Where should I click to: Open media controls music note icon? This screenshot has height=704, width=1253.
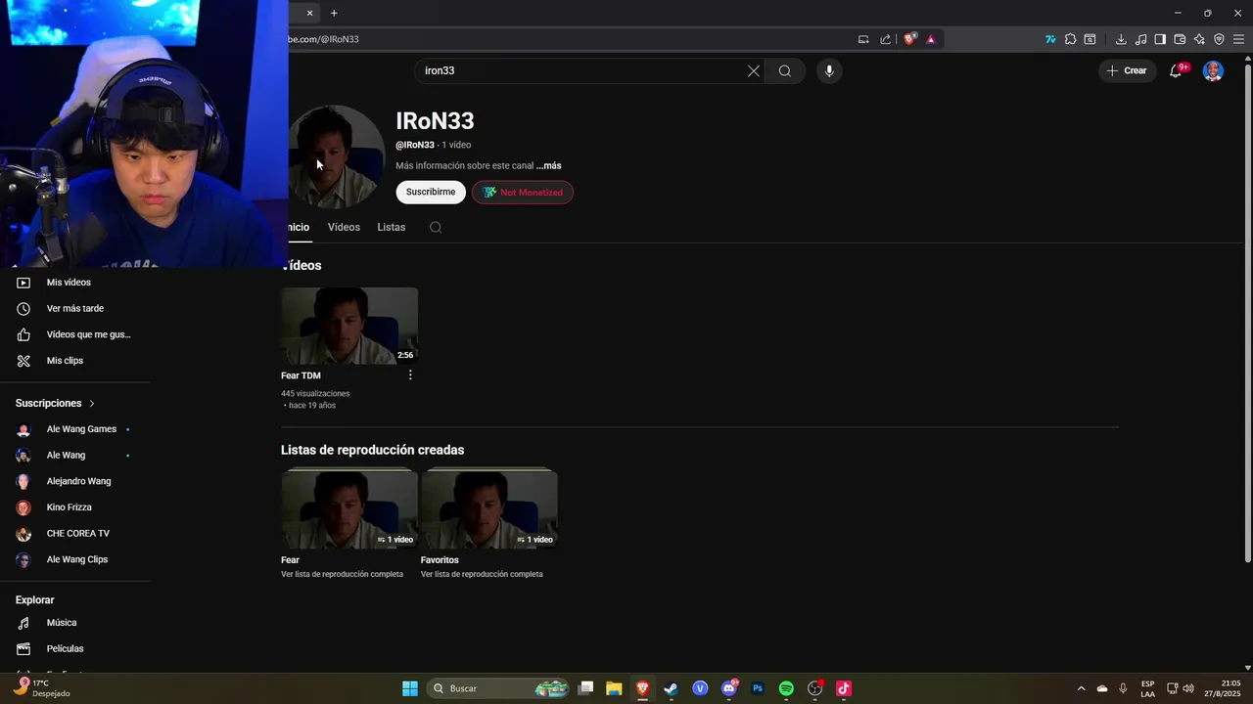(1140, 39)
